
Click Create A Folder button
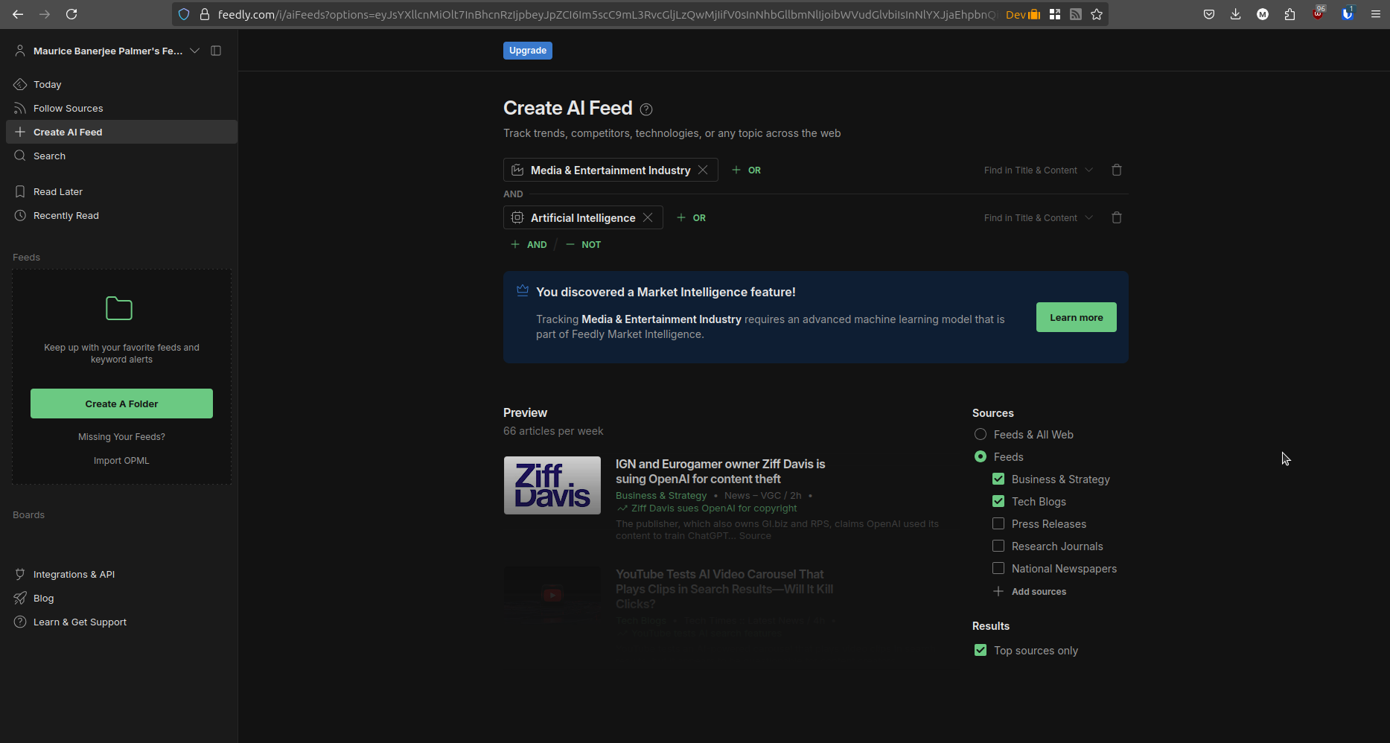pyautogui.click(x=121, y=404)
